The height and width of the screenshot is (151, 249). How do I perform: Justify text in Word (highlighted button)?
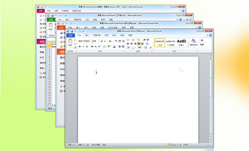tap(139, 44)
